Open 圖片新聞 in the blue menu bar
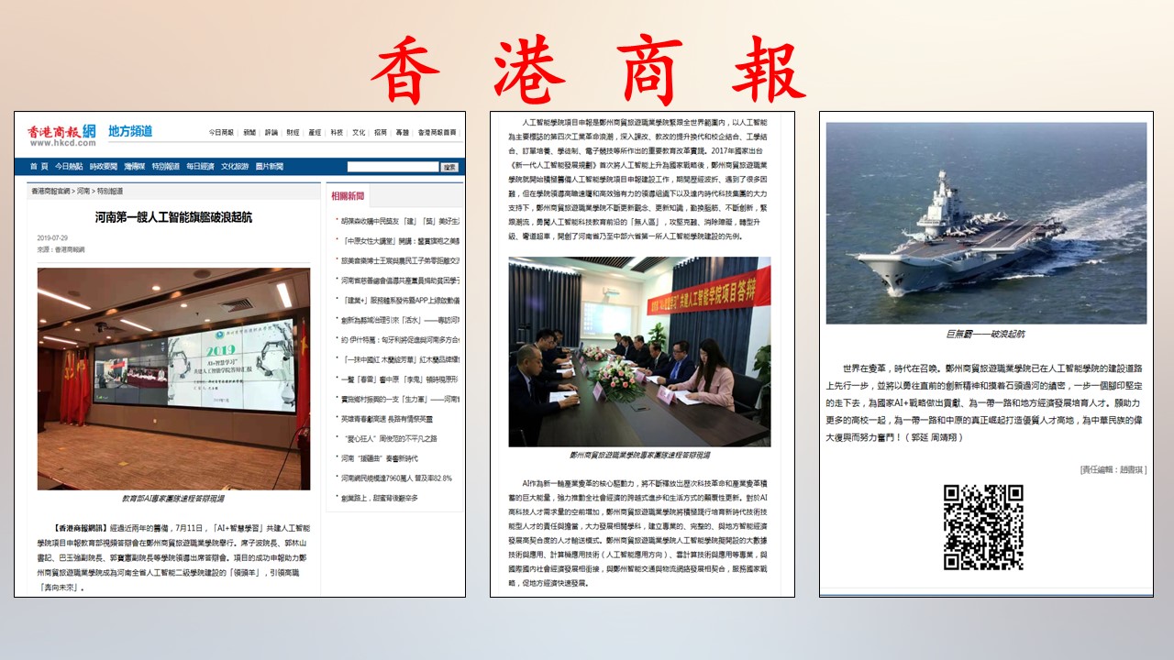 click(270, 167)
